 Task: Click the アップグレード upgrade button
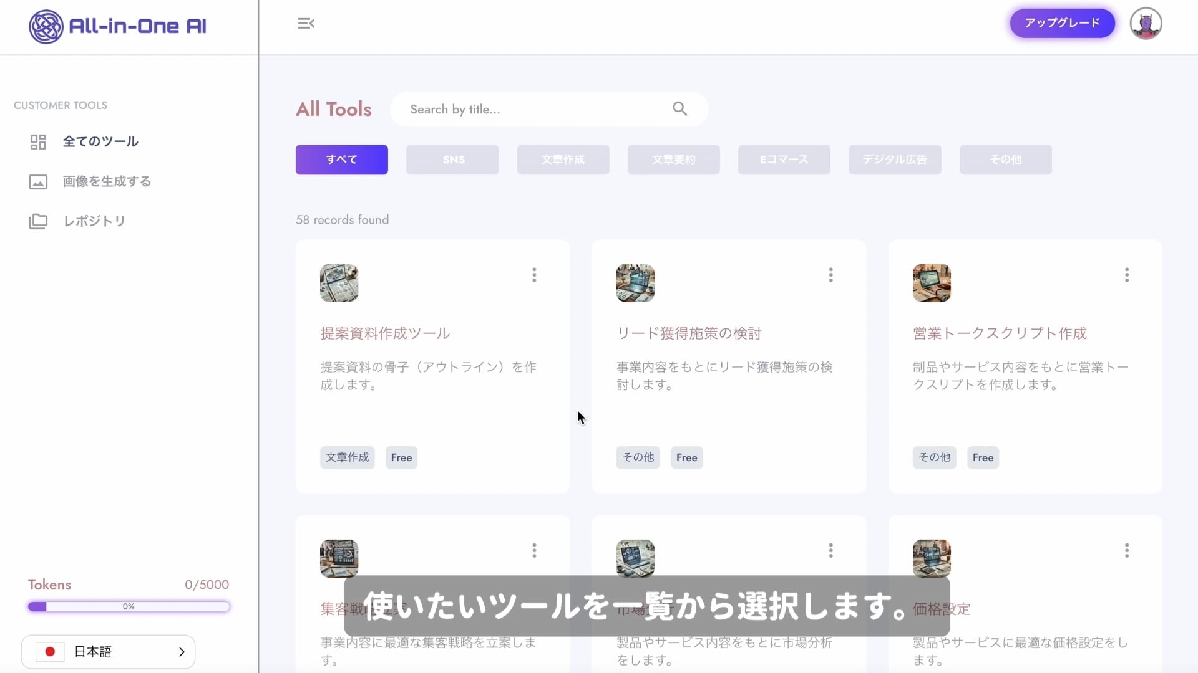point(1062,23)
